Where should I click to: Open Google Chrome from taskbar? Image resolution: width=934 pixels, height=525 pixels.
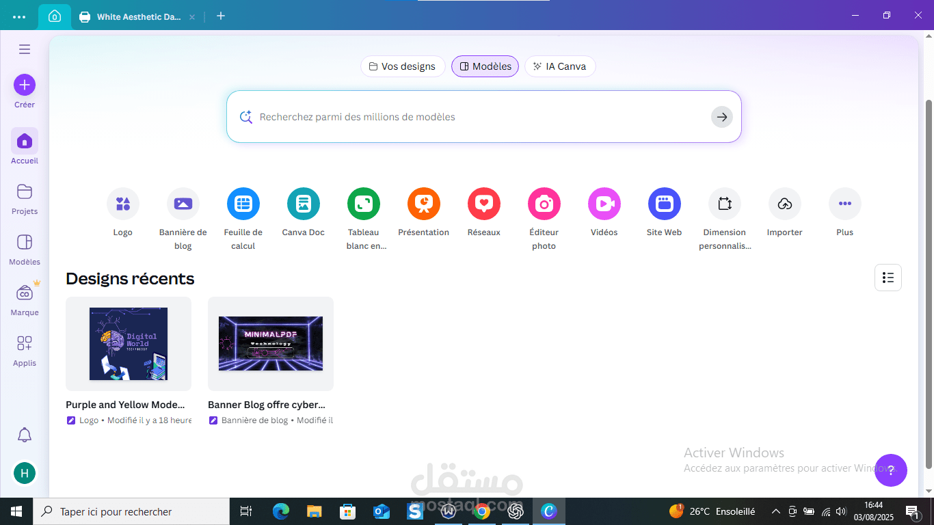tap(482, 511)
